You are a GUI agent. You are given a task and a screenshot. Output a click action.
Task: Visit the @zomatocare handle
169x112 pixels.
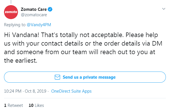(34, 15)
